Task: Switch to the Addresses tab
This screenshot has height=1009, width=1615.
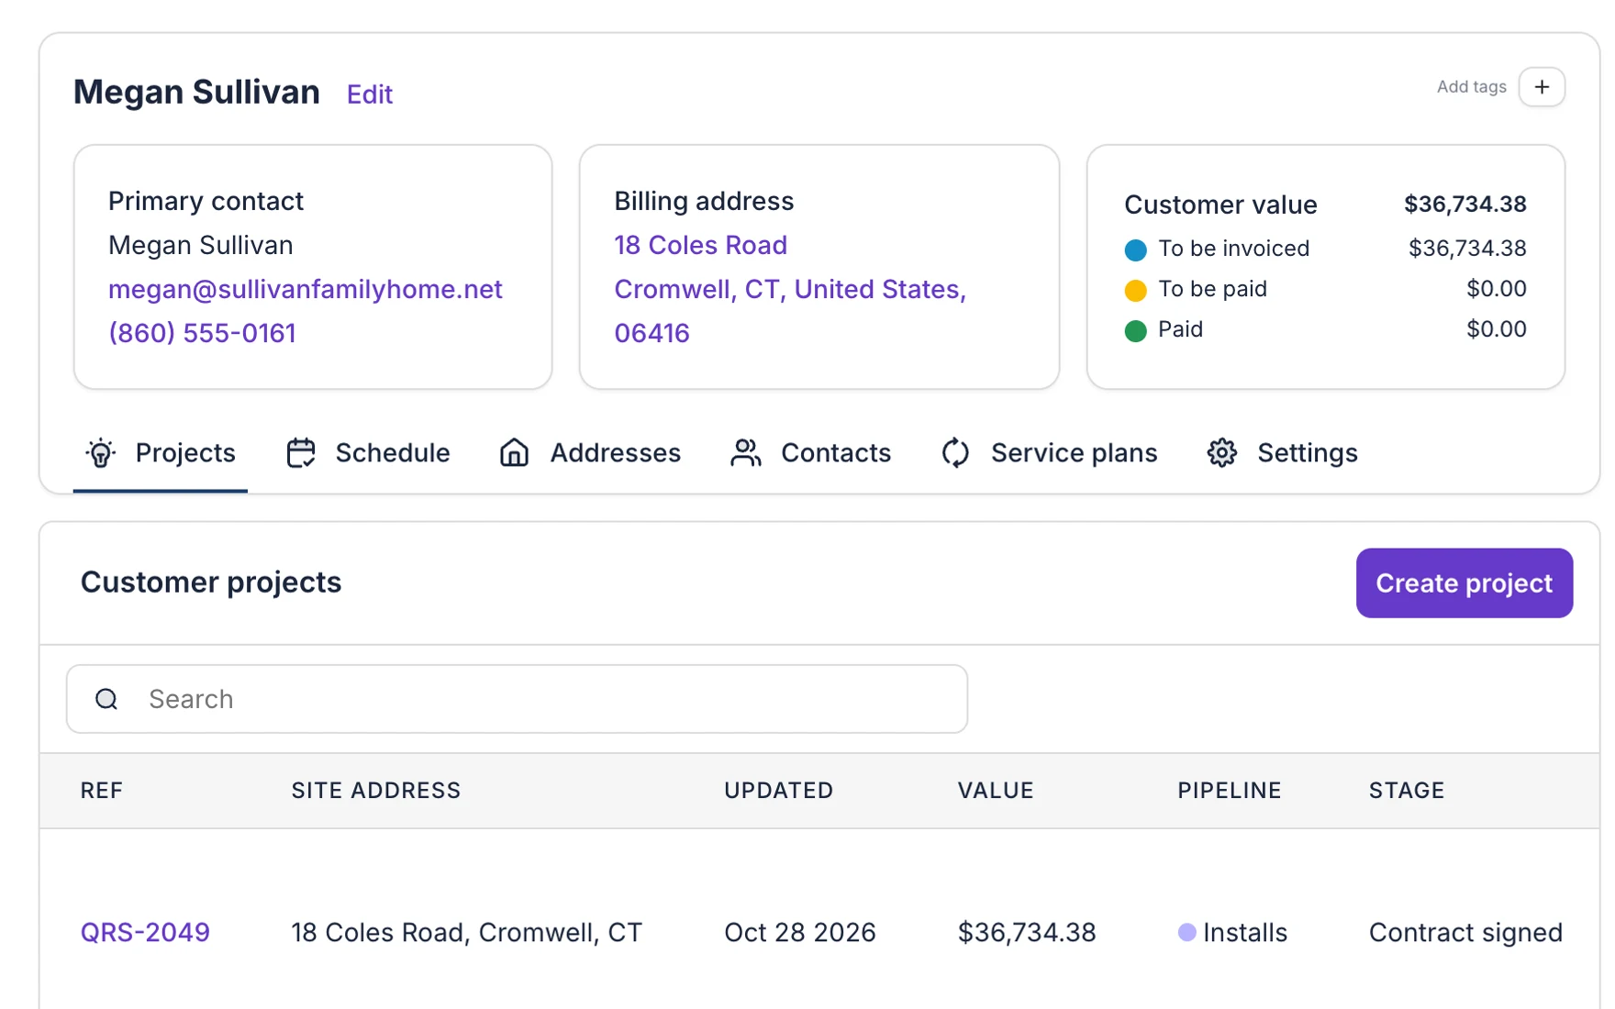Action: point(589,453)
